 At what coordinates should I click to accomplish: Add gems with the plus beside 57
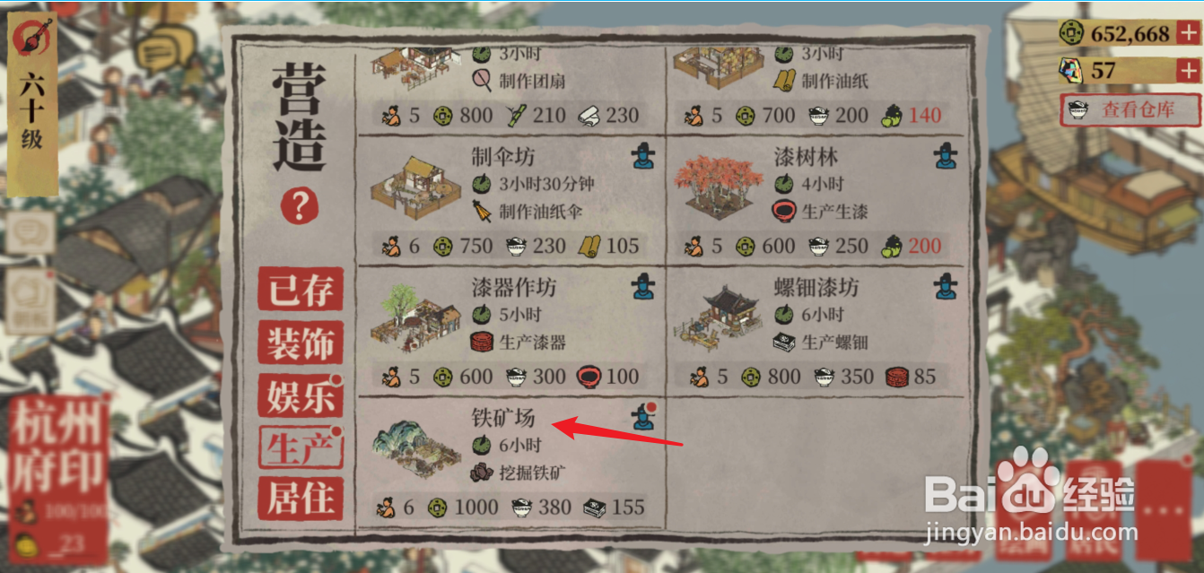1187,70
